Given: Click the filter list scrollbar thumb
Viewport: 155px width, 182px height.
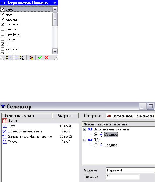Looking at the screenshot, I should pyautogui.click(x=55, y=19).
